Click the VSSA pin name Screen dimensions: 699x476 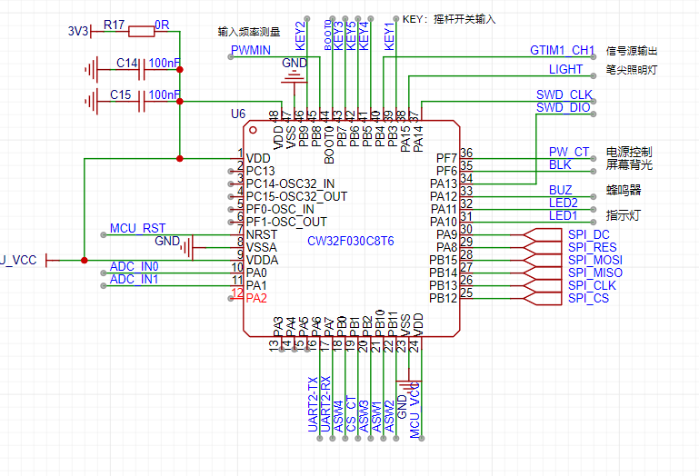[261, 247]
